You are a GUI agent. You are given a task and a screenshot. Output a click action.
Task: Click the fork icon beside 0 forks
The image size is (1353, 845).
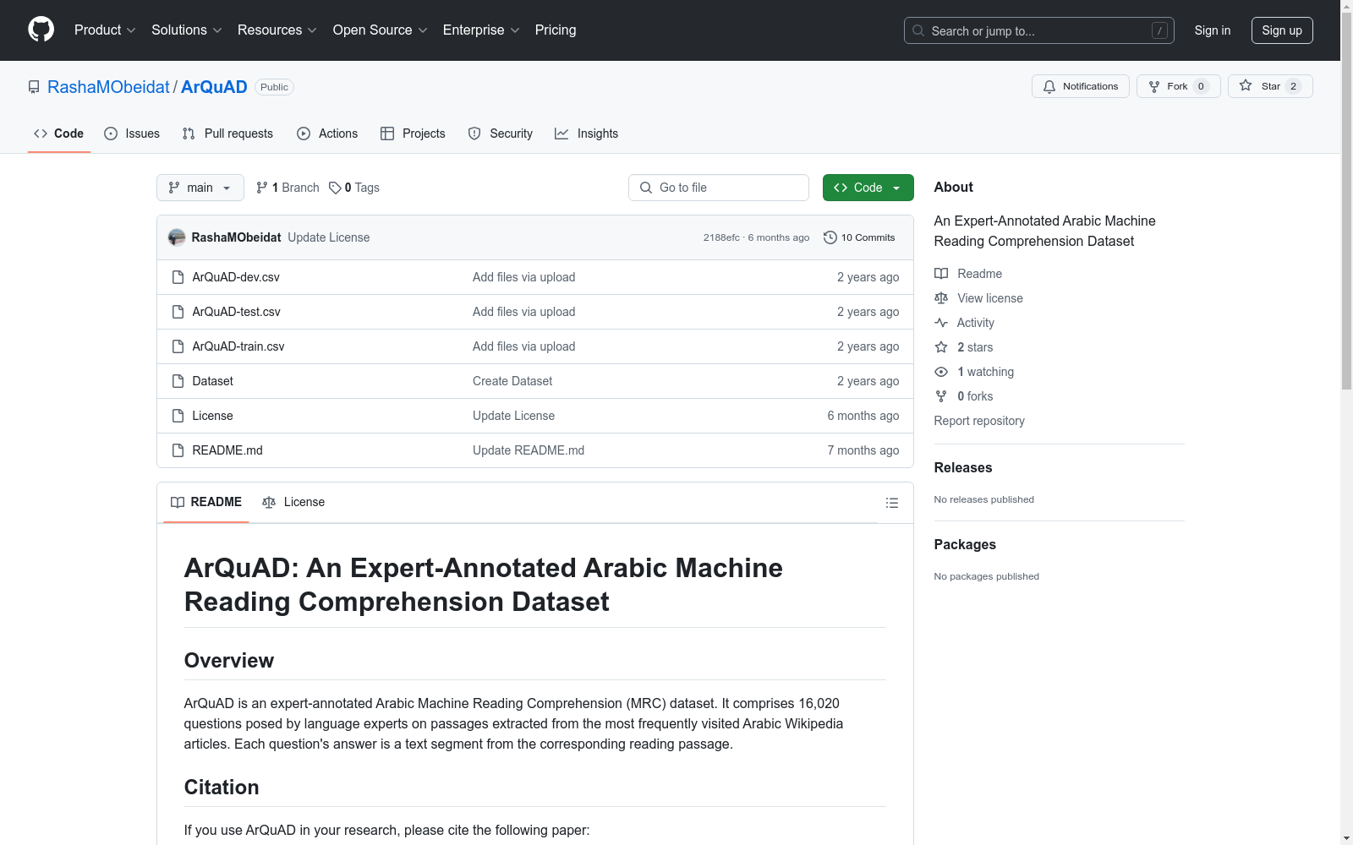[x=941, y=396]
